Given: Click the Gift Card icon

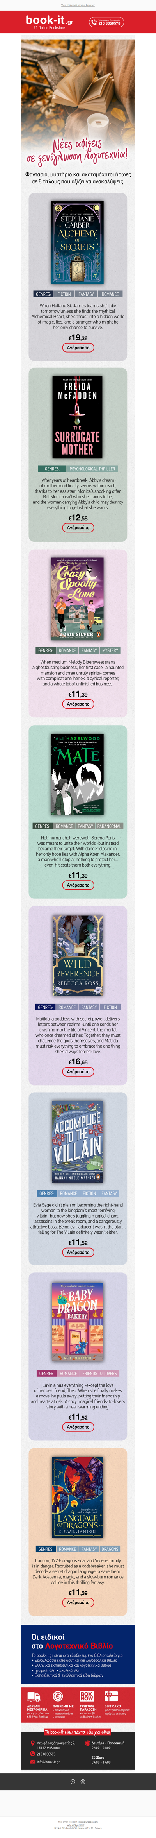Looking at the screenshot, I should tap(112, 1695).
